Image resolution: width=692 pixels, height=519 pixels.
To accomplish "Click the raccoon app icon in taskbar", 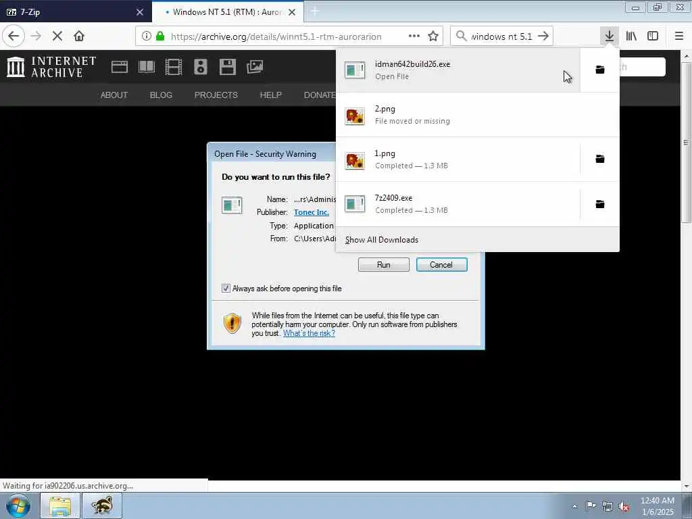I will (102, 505).
